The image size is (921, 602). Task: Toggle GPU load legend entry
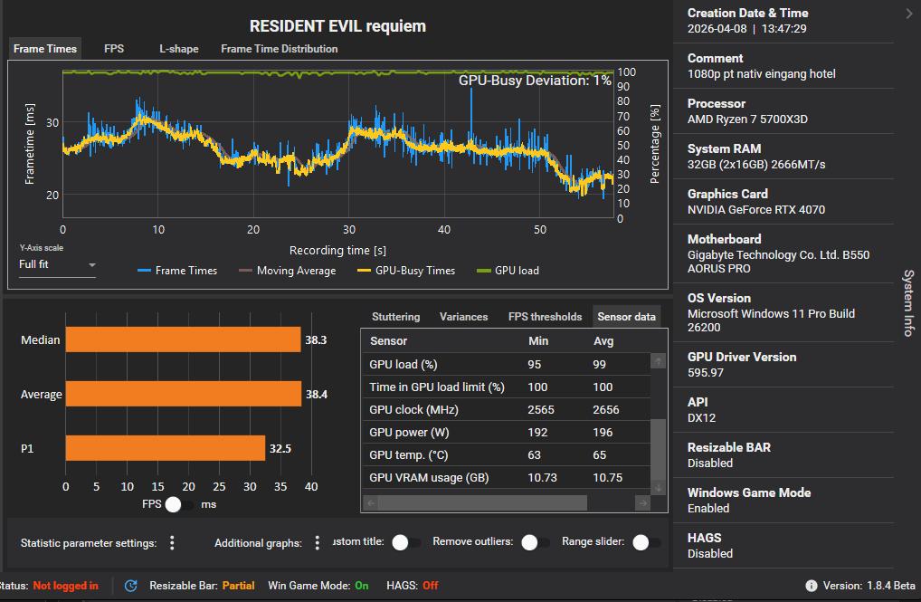508,271
